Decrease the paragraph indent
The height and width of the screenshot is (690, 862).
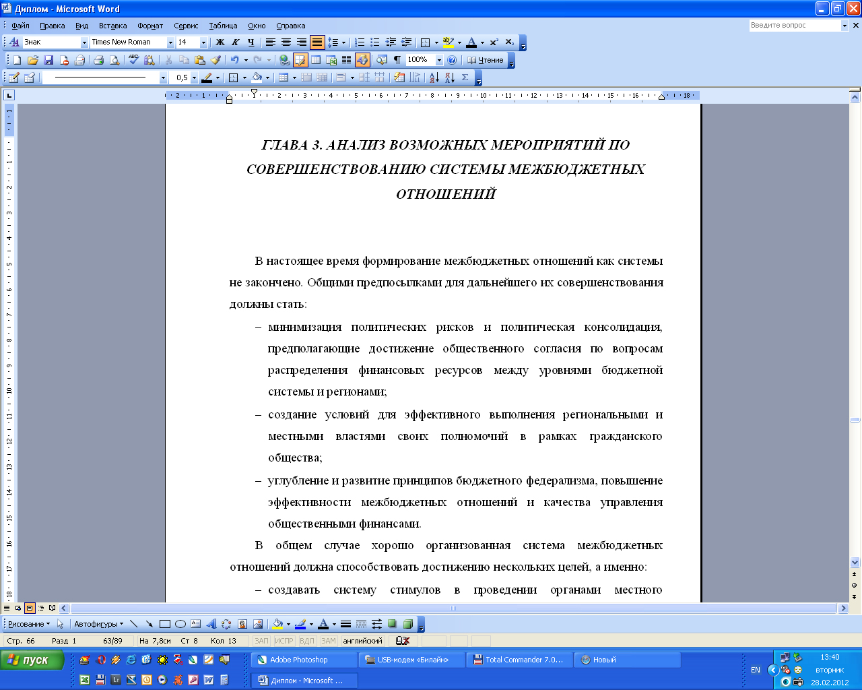(391, 42)
